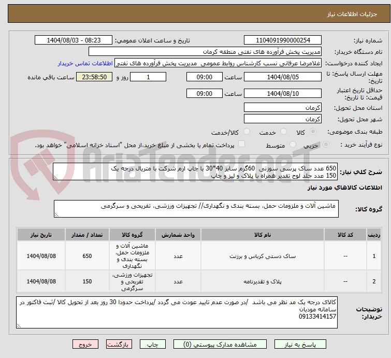The width and height of the screenshot is (391, 358).
Task: Click the کد کالا column header
Action: [x=345, y=235]
